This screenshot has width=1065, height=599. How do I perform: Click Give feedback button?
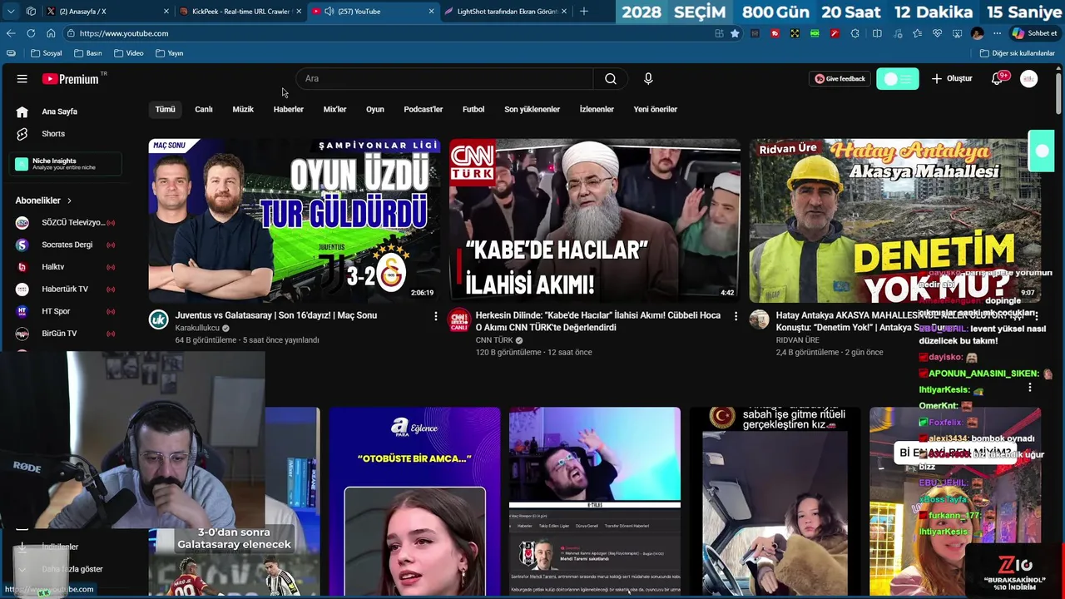coord(840,79)
